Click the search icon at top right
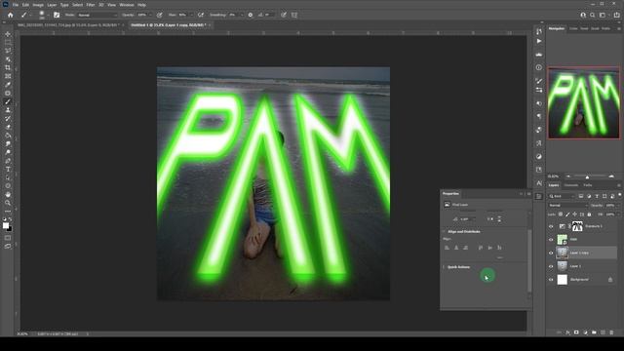 pos(593,15)
